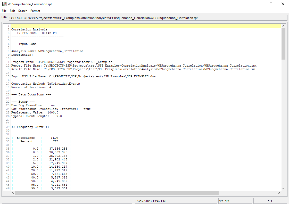The image size is (289, 204).
Task: Click the 'FLOW' column header
Action: (55, 138)
